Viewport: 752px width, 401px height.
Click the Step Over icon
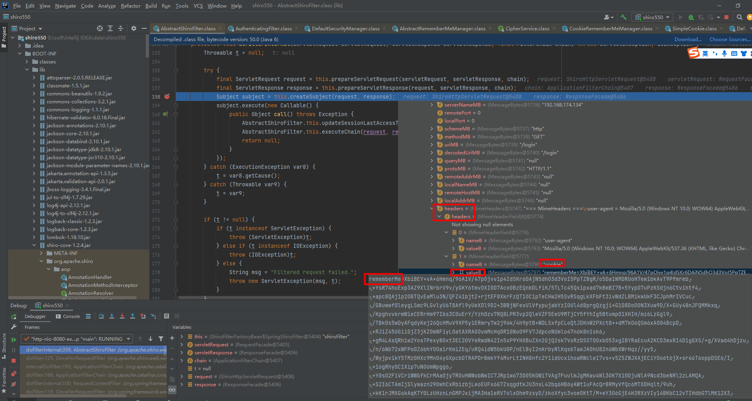coord(101,316)
